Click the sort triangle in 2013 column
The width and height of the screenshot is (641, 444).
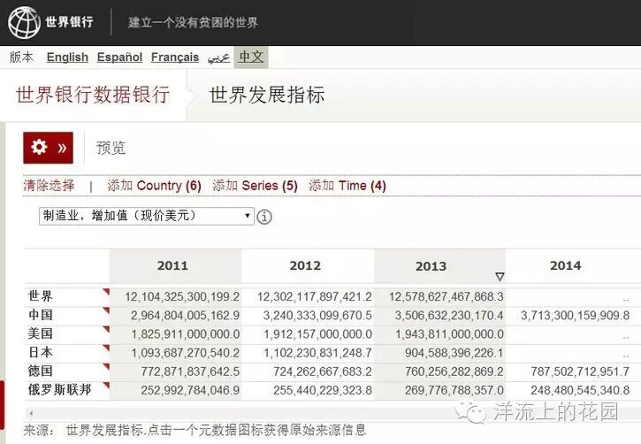click(500, 277)
